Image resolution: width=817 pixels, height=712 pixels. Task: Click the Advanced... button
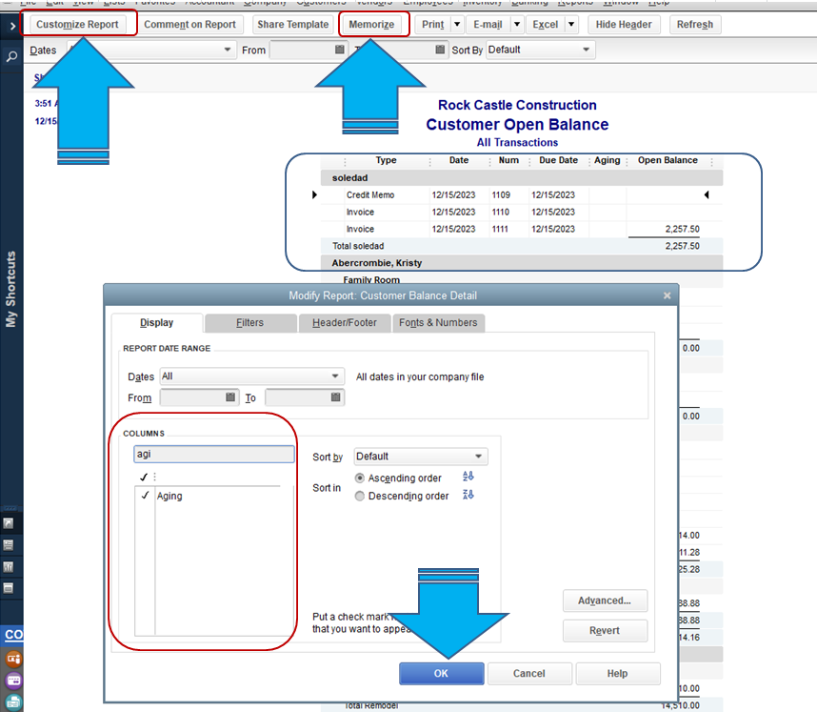(x=605, y=600)
